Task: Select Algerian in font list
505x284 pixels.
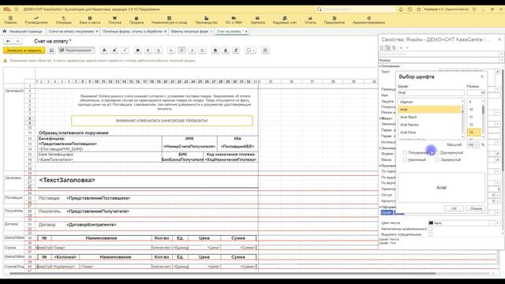Action: click(x=429, y=102)
